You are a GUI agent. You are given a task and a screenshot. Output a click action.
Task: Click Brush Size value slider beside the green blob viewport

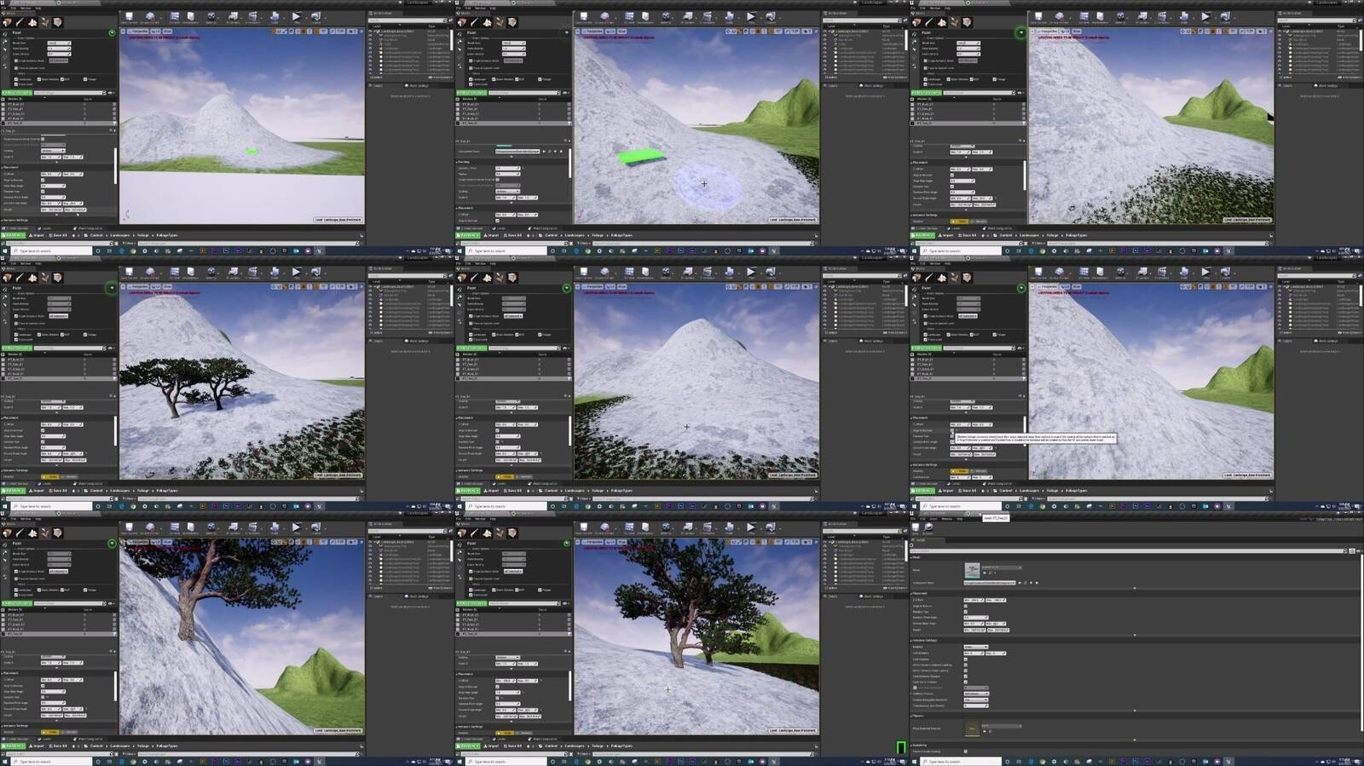point(59,43)
